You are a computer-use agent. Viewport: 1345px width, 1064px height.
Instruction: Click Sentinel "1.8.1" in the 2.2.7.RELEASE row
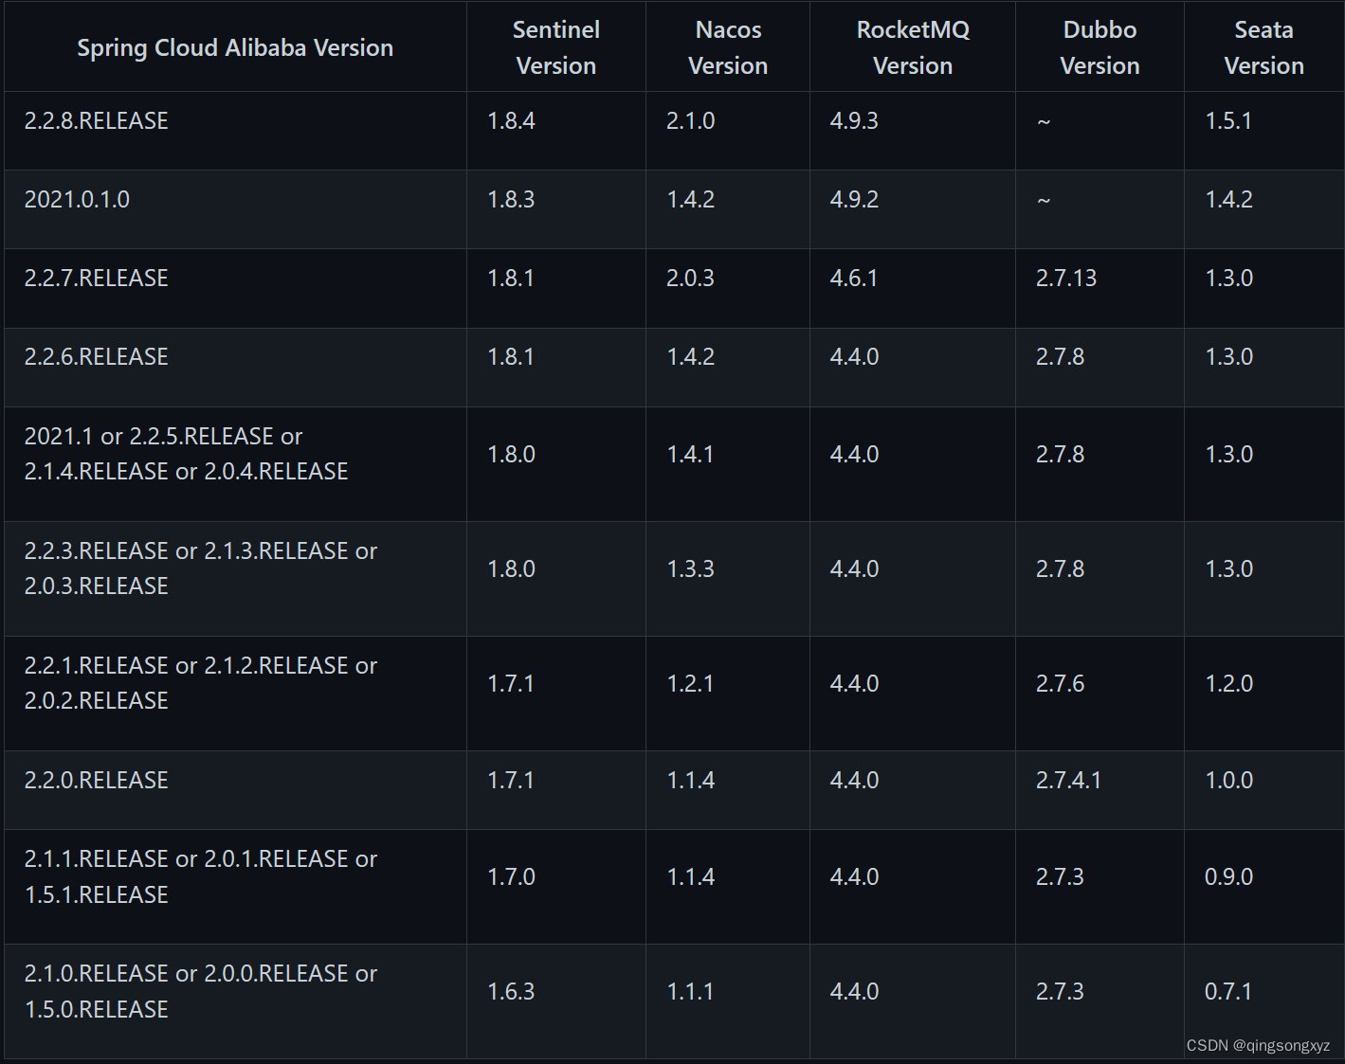(x=511, y=279)
